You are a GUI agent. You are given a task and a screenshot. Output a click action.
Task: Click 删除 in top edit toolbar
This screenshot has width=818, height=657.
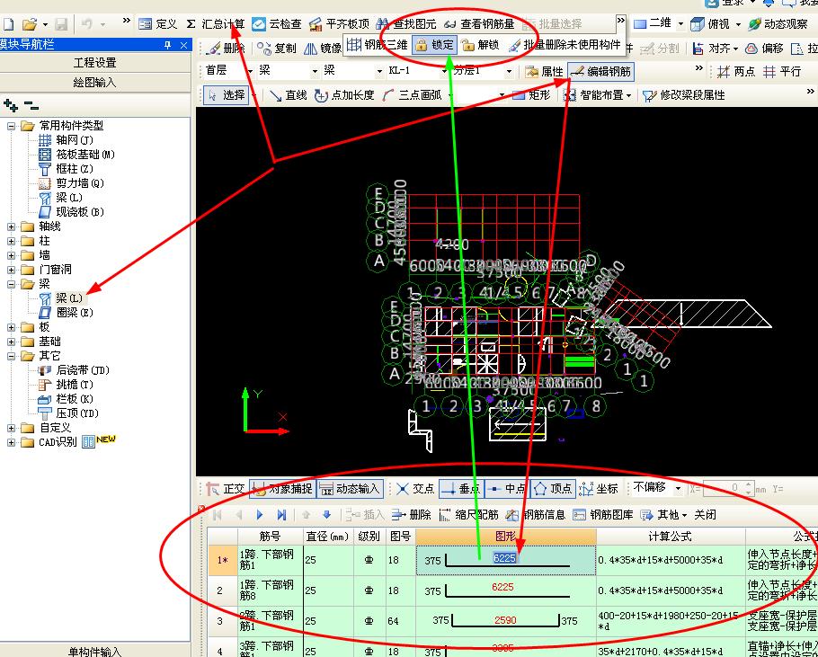tap(226, 49)
